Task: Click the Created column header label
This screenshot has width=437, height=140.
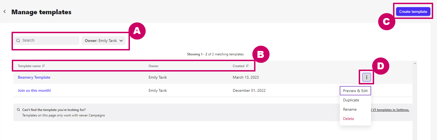Action: [x=238, y=66]
